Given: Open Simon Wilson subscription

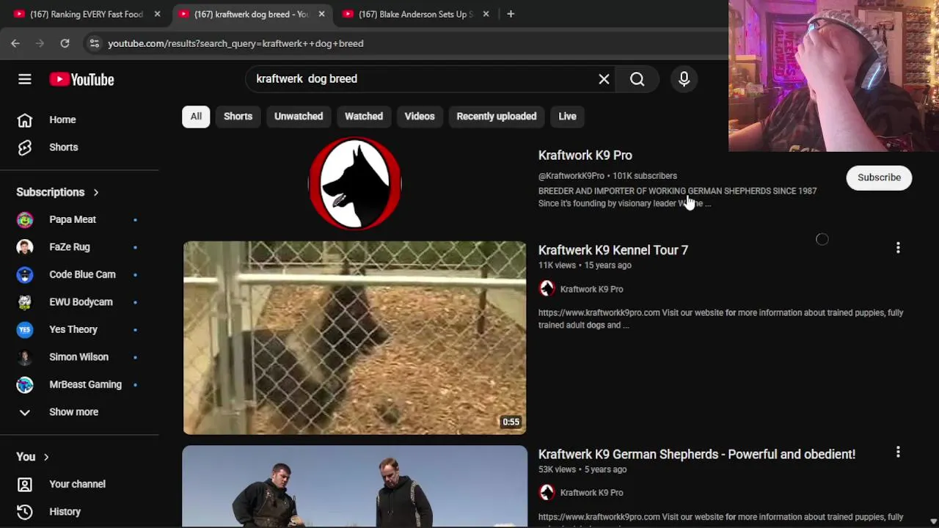Looking at the screenshot, I should tap(79, 357).
